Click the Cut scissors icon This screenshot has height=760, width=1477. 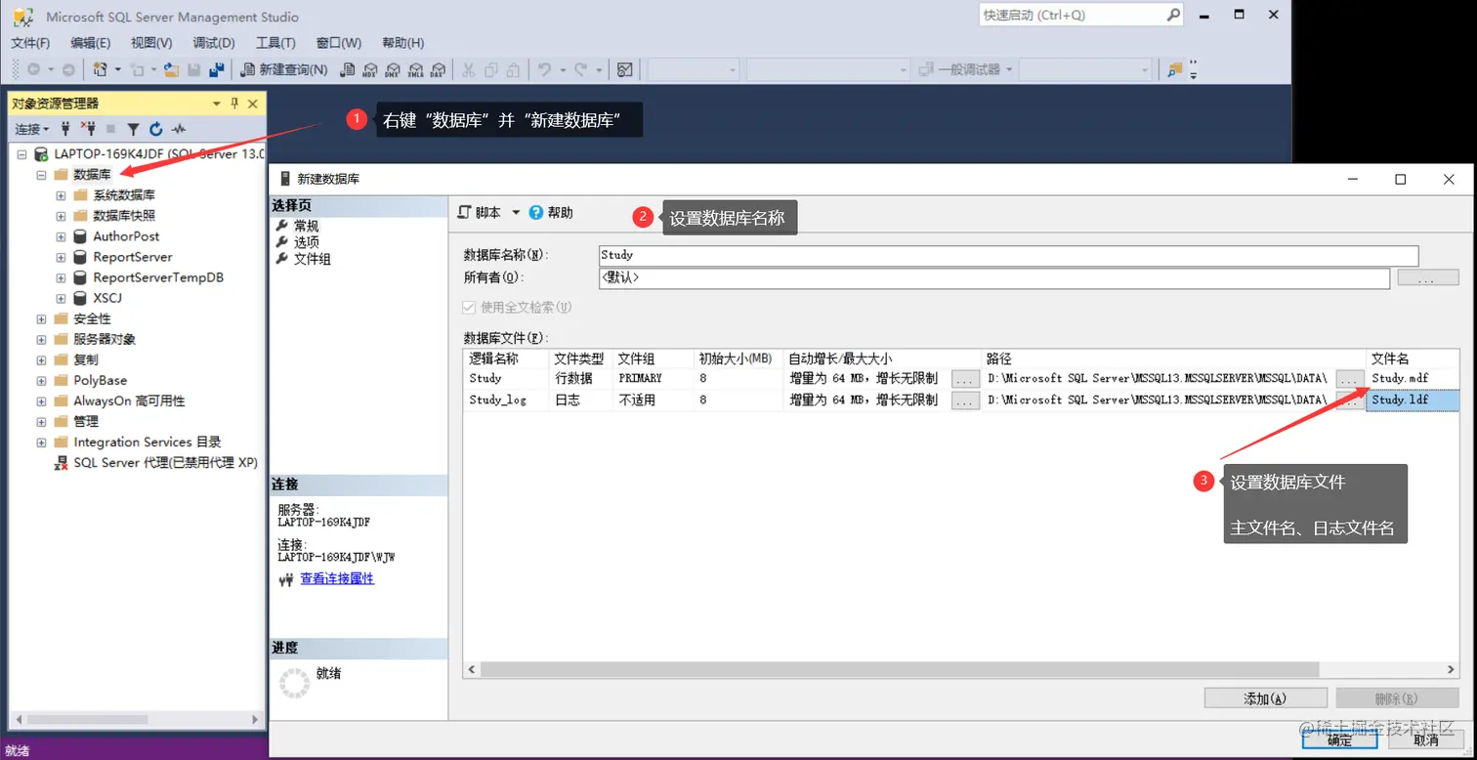point(468,69)
